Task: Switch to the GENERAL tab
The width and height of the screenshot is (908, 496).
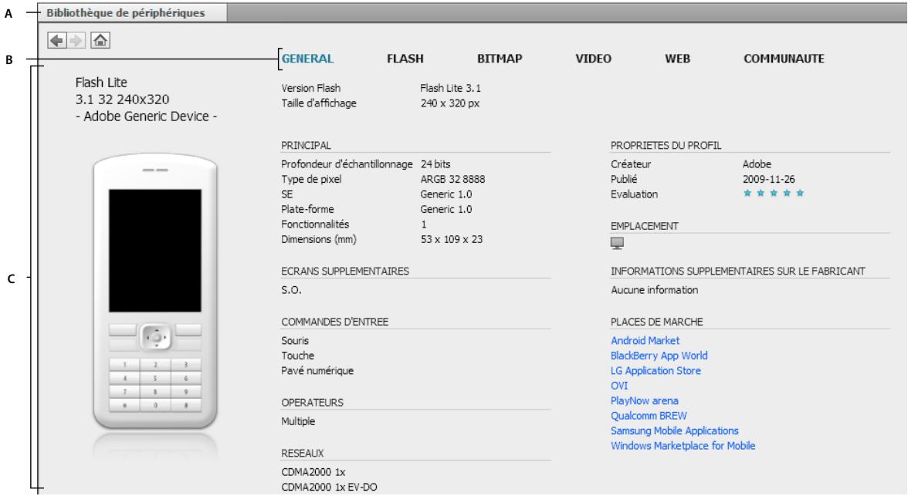Action: coord(307,59)
